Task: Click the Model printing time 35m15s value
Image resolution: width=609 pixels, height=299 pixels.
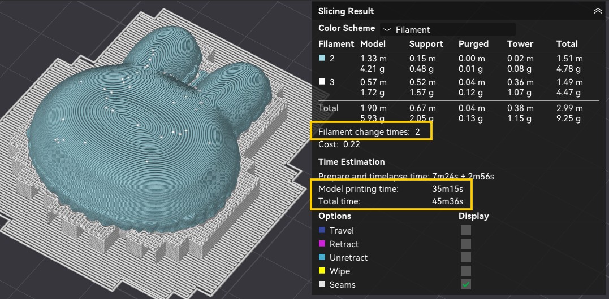Action: pyautogui.click(x=447, y=189)
